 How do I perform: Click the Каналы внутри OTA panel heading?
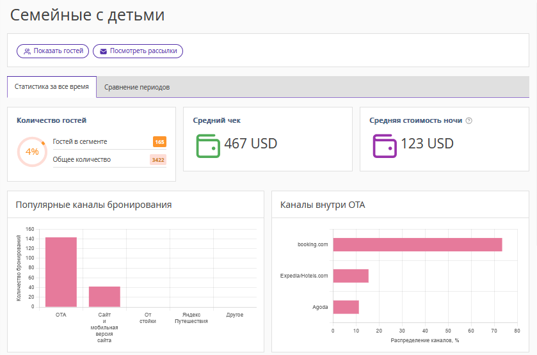[x=323, y=205]
